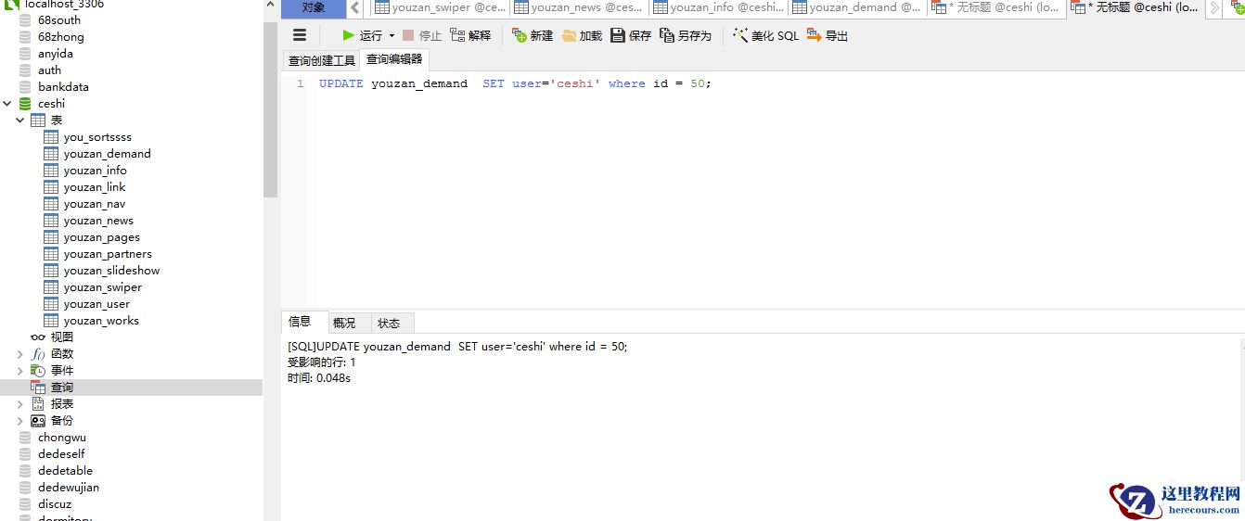Click the right tab-scroll arrow
The image size is (1245, 521).
click(x=1215, y=8)
